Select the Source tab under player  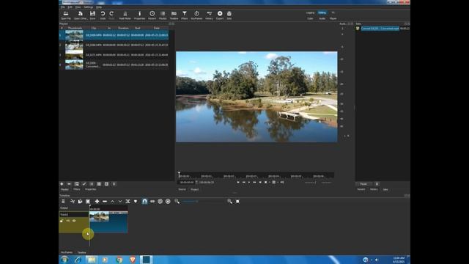tap(182, 189)
